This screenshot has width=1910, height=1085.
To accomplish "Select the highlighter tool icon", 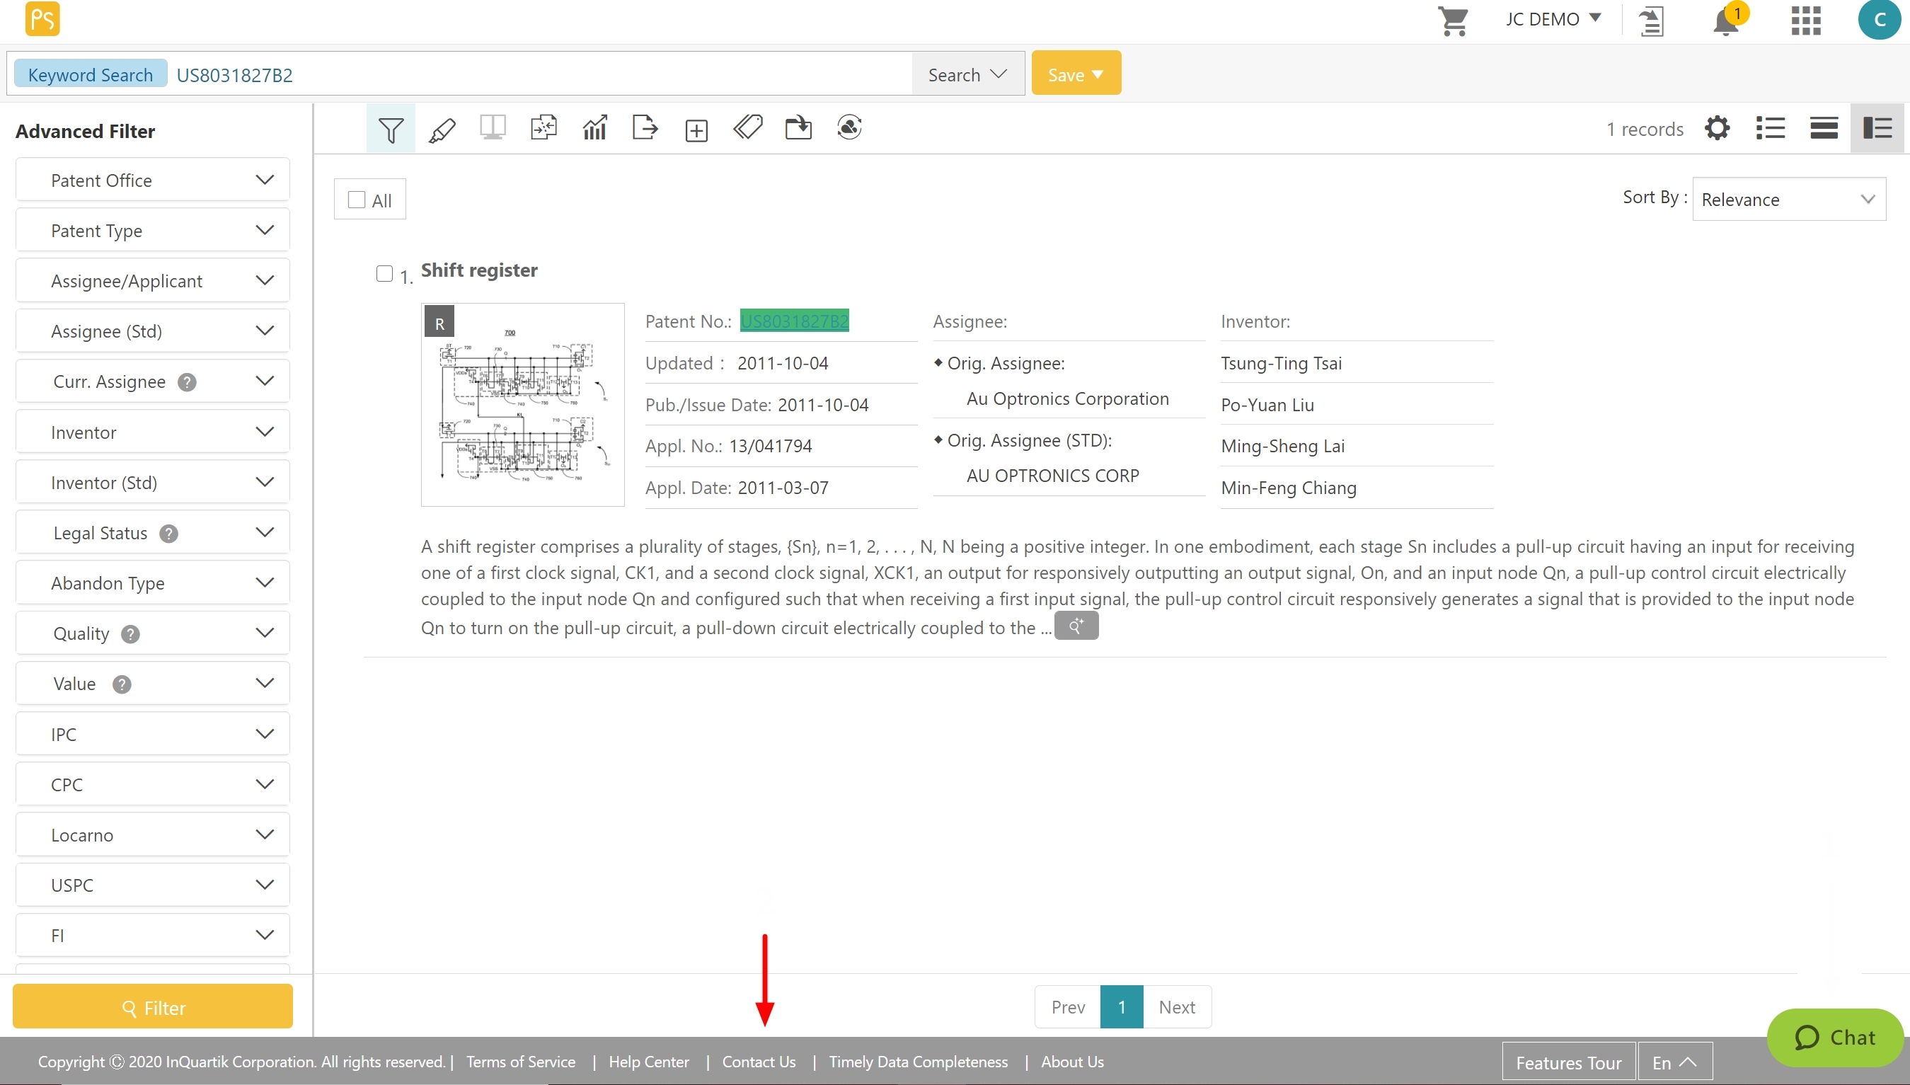I will tap(442, 130).
